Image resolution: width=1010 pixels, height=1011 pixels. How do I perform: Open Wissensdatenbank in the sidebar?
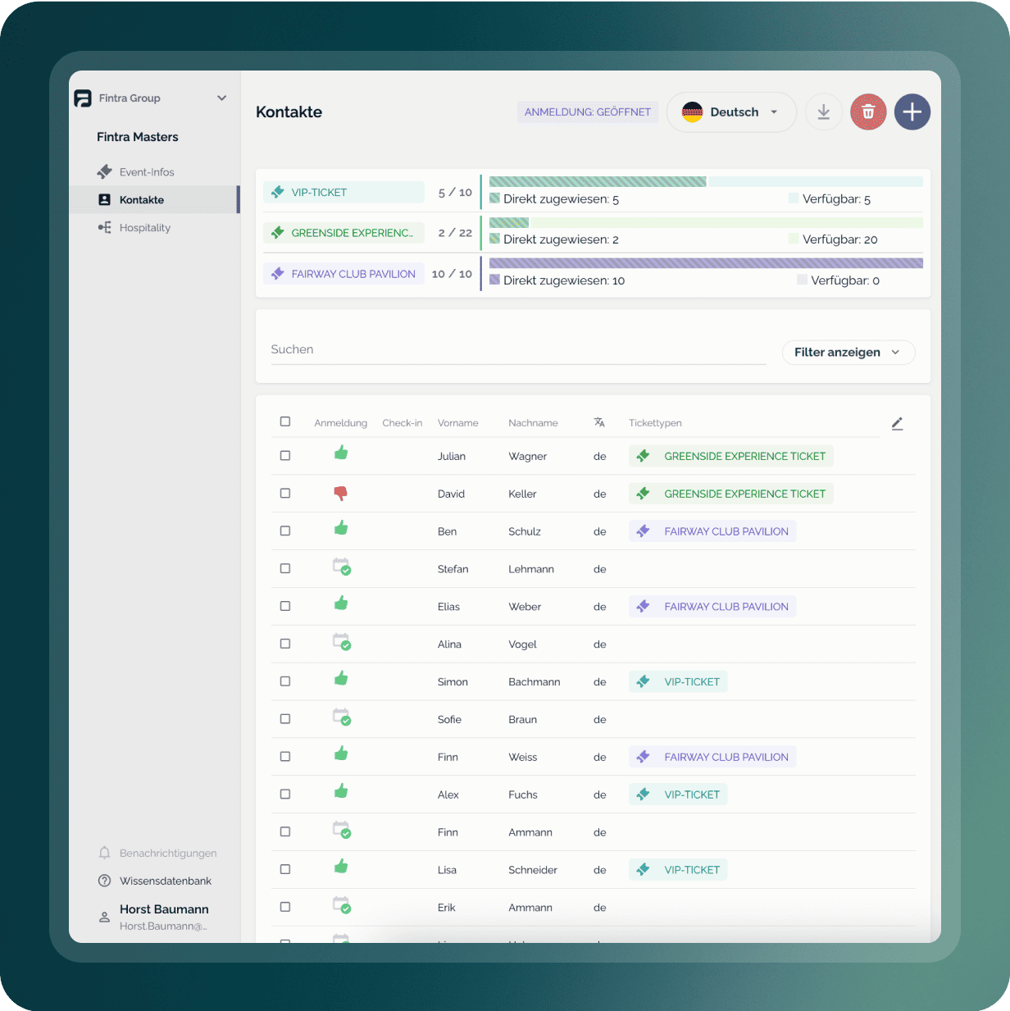pyautogui.click(x=156, y=881)
